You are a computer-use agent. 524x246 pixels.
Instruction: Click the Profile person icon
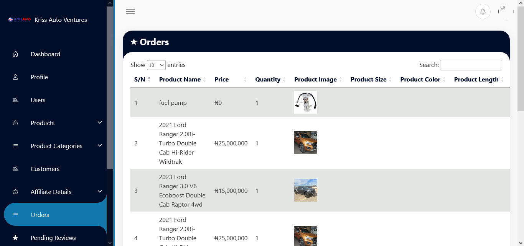click(x=15, y=77)
